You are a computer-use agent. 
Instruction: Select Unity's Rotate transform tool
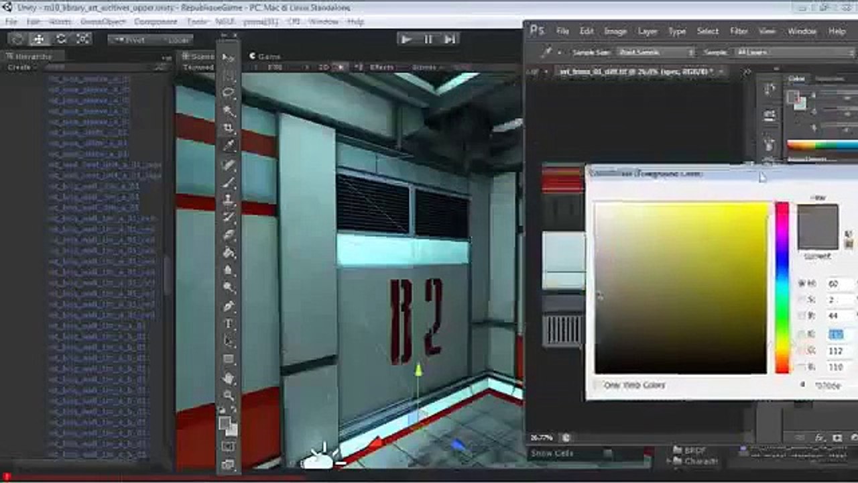(61, 40)
